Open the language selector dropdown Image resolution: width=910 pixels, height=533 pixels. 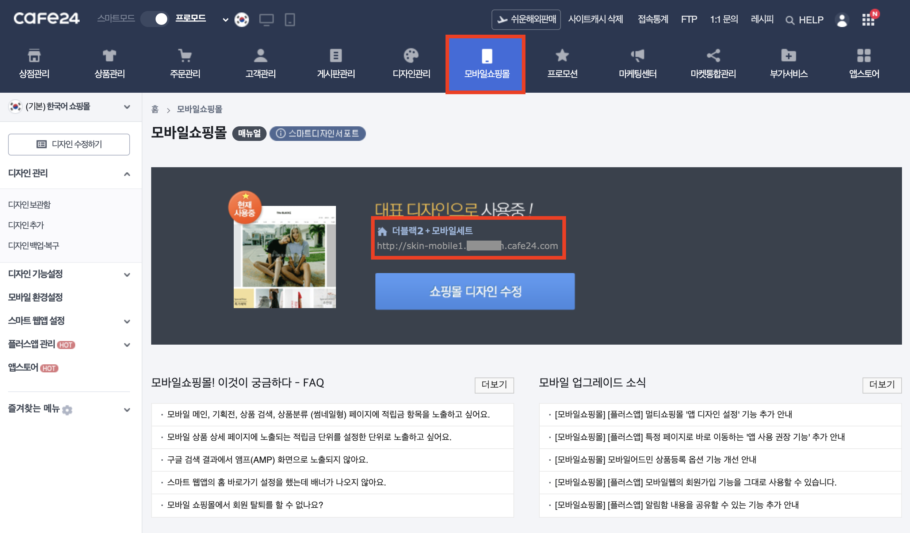[225, 19]
